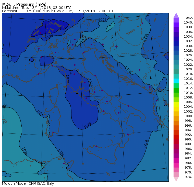This screenshot has width=194, height=187.
Task: Click the '1020.' legend label
Action: pos(188,69)
